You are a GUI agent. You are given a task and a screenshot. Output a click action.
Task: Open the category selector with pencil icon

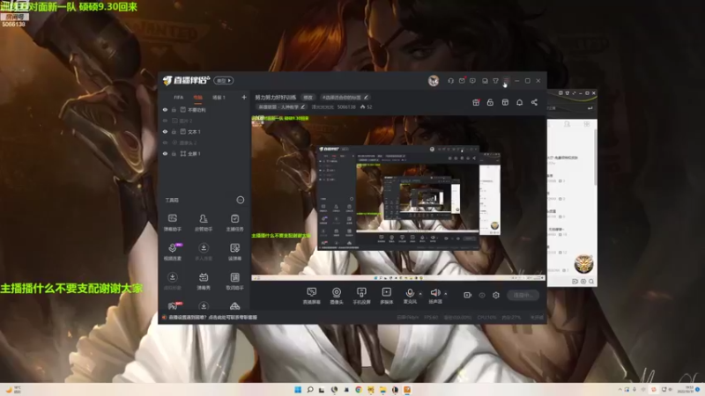coord(281,106)
